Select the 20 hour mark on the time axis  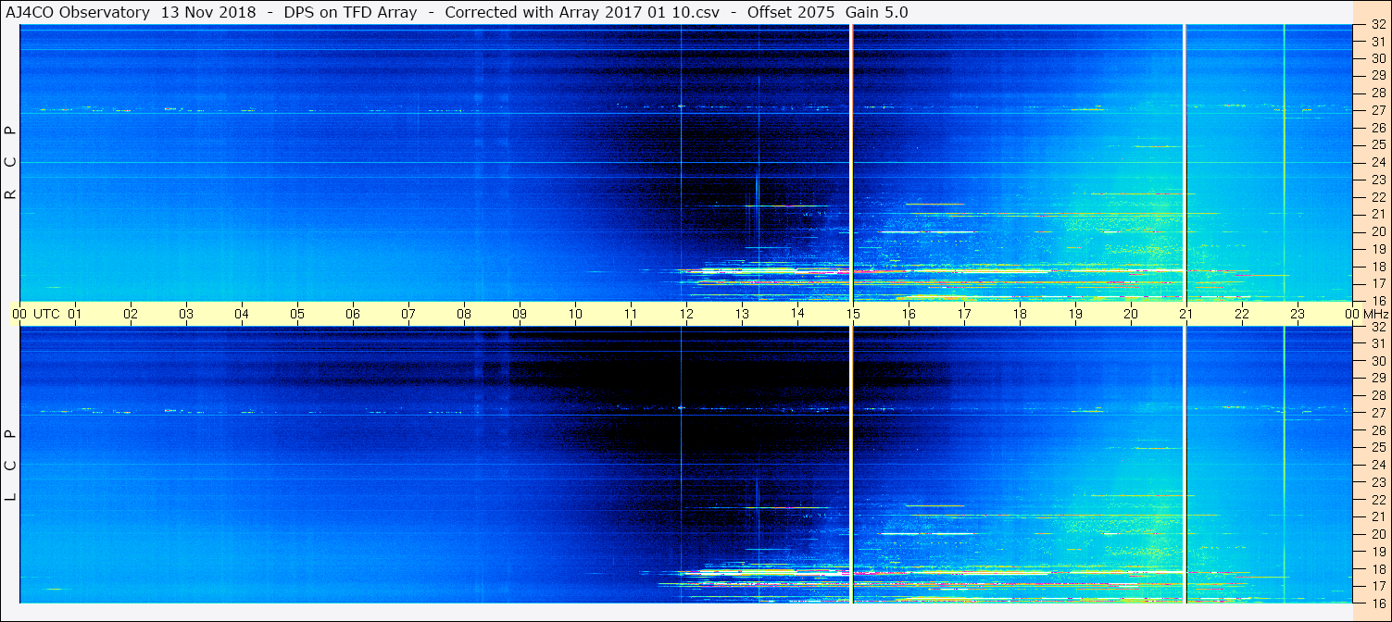[1131, 314]
